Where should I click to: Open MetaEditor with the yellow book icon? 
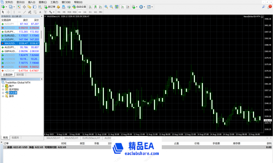tap(58, 7)
